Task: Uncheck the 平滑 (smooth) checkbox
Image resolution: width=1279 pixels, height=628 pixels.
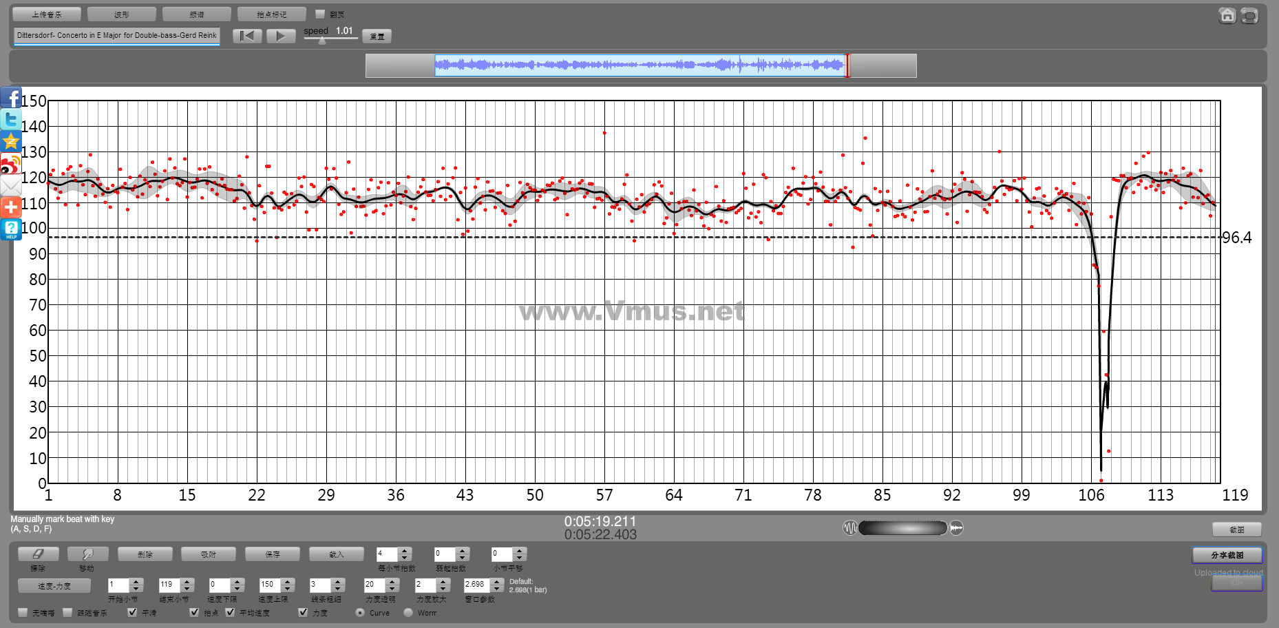Action: point(132,612)
